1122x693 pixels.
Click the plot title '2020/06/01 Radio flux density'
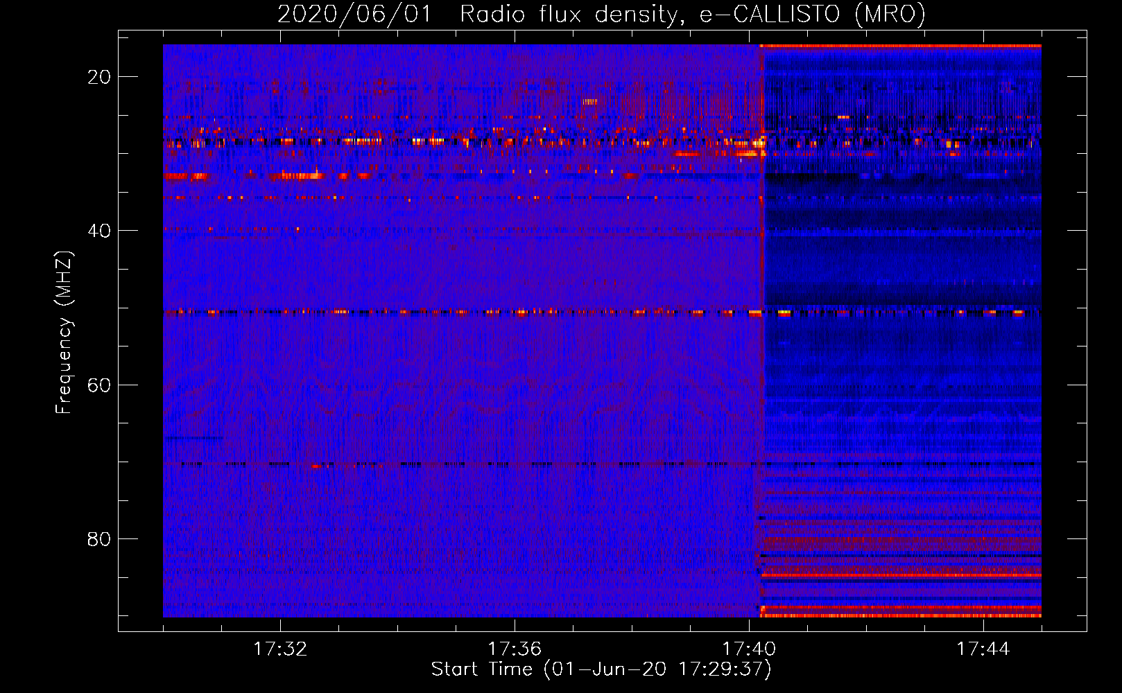[601, 14]
